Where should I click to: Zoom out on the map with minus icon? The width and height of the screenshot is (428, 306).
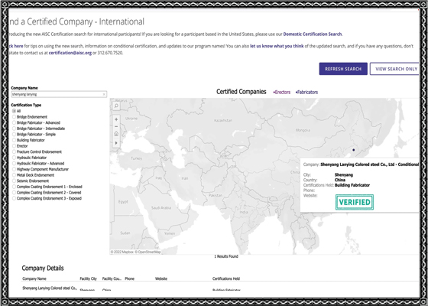(116, 127)
